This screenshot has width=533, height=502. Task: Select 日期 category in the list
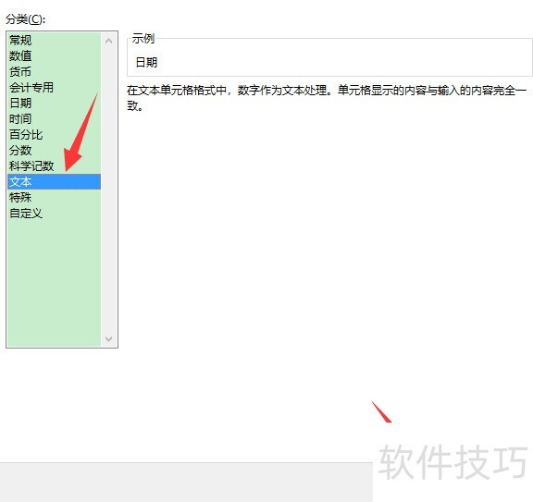(x=54, y=103)
